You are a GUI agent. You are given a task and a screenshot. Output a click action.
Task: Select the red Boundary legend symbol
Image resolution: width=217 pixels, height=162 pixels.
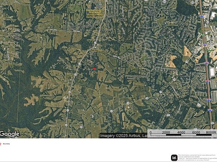coord(0,144)
